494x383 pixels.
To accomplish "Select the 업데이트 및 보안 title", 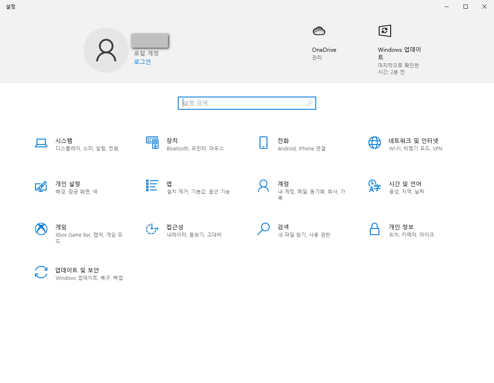I will tap(77, 270).
